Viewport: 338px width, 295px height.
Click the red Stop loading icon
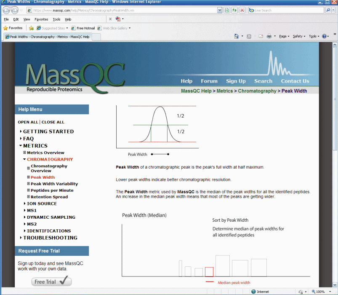(x=242, y=10)
